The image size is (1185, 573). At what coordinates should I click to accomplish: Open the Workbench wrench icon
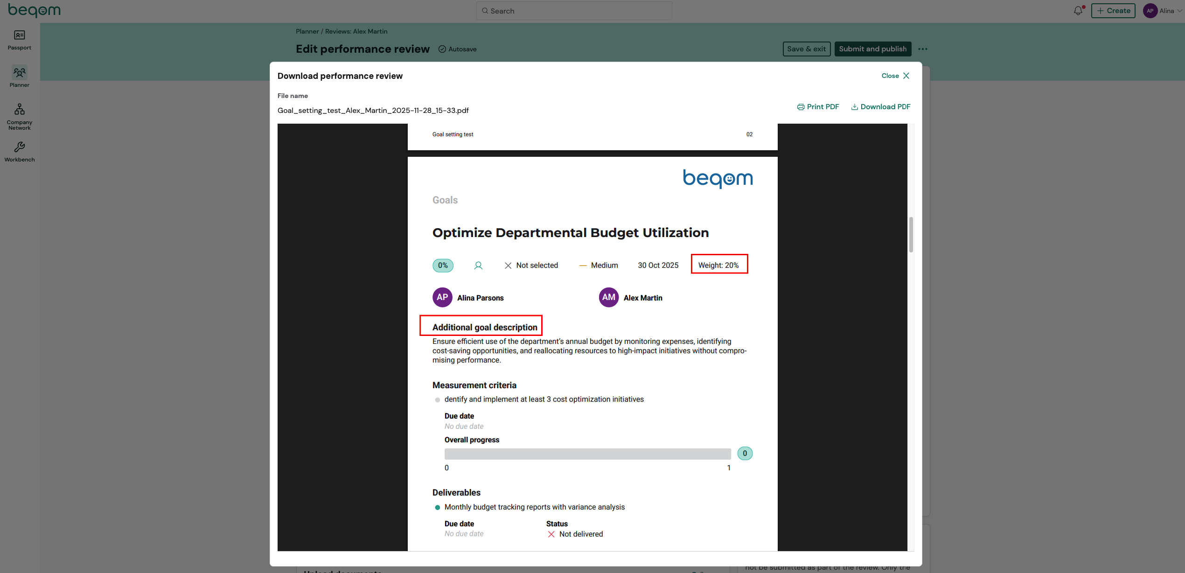(x=19, y=147)
